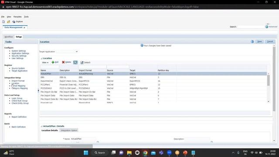Open the Chat app on taskbar

pyautogui.click(x=121, y=153)
